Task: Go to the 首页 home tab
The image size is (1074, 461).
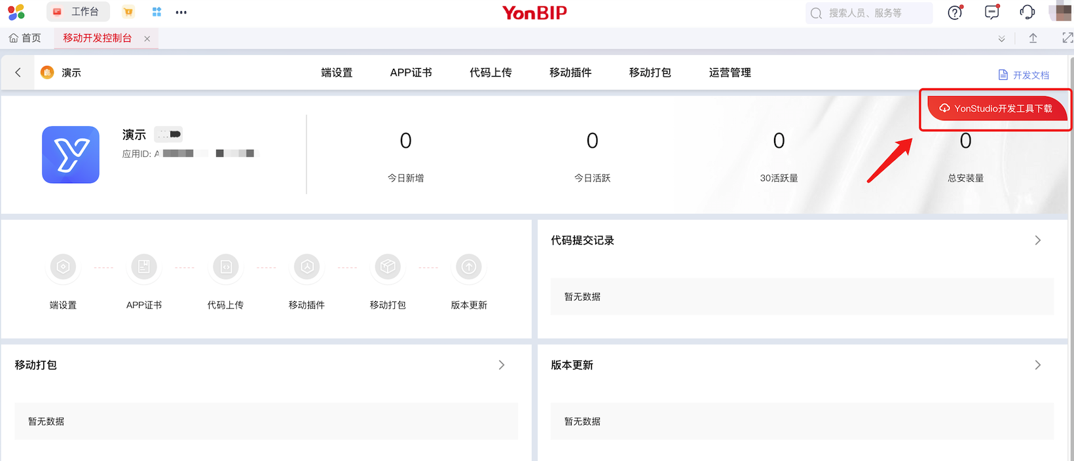Action: (x=25, y=38)
